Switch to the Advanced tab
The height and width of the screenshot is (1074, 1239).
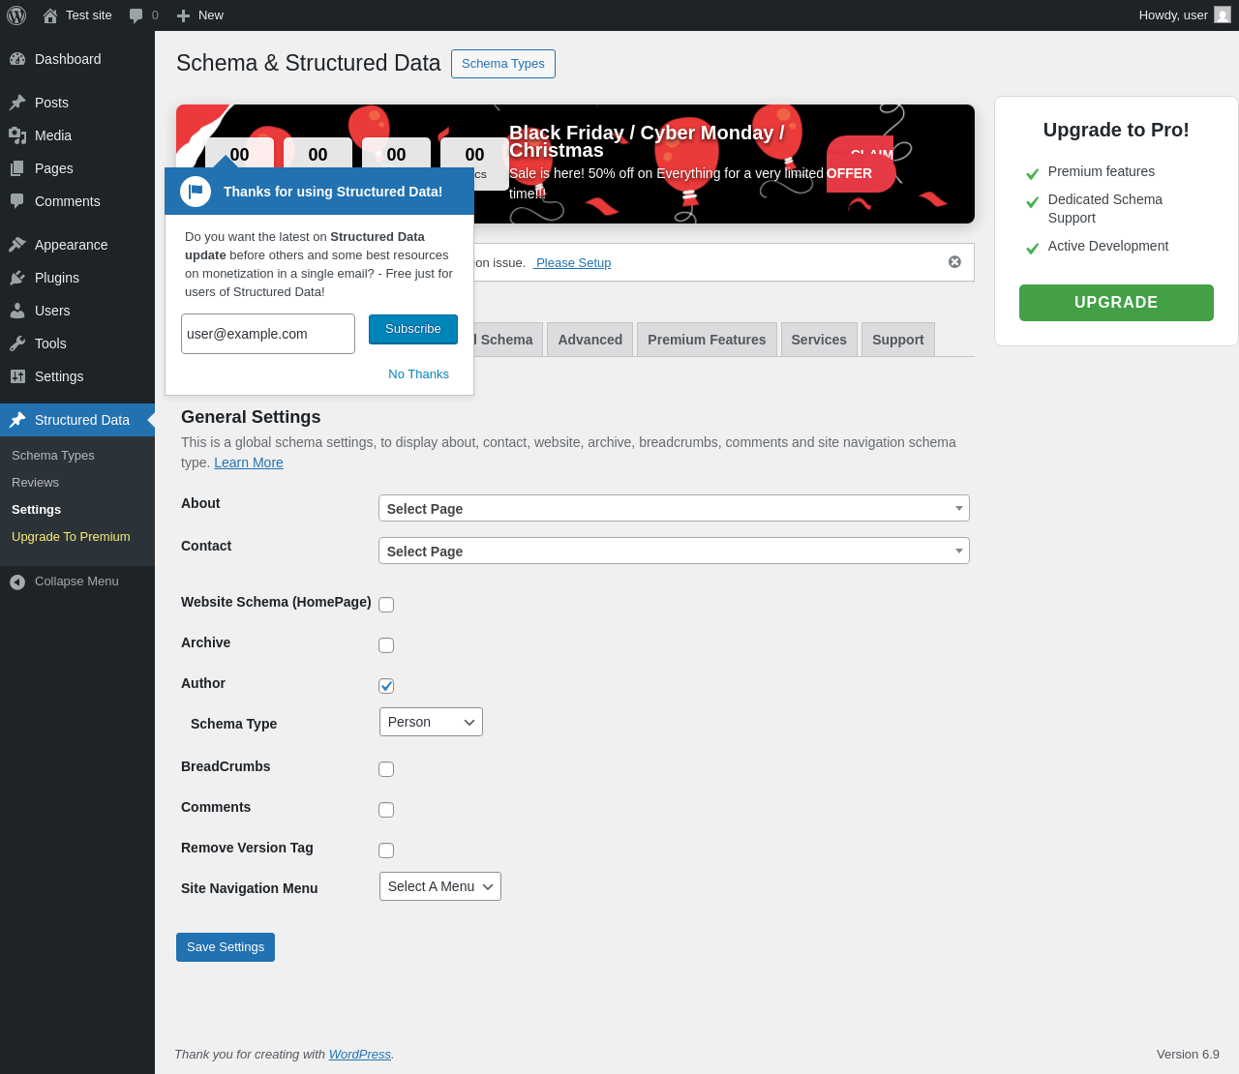pos(589,340)
